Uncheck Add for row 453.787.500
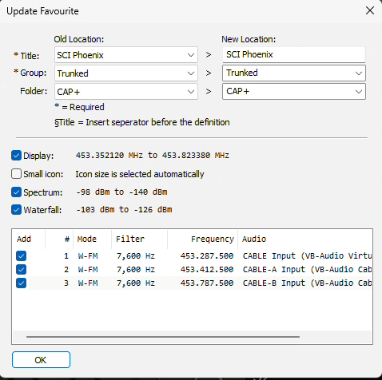Viewport: 382px width, 380px height. coord(21,283)
